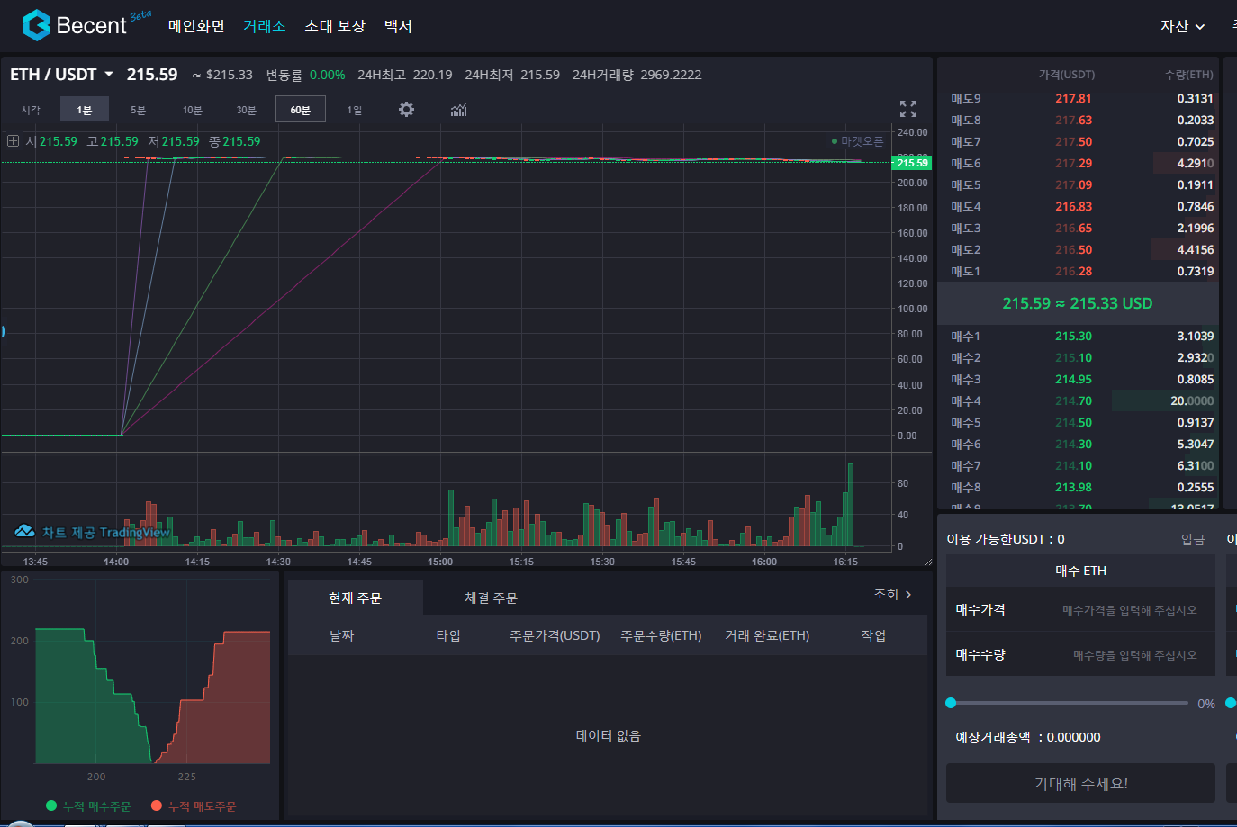The height and width of the screenshot is (827, 1237).
Task: Open 초대 보상 page
Action: point(335,26)
